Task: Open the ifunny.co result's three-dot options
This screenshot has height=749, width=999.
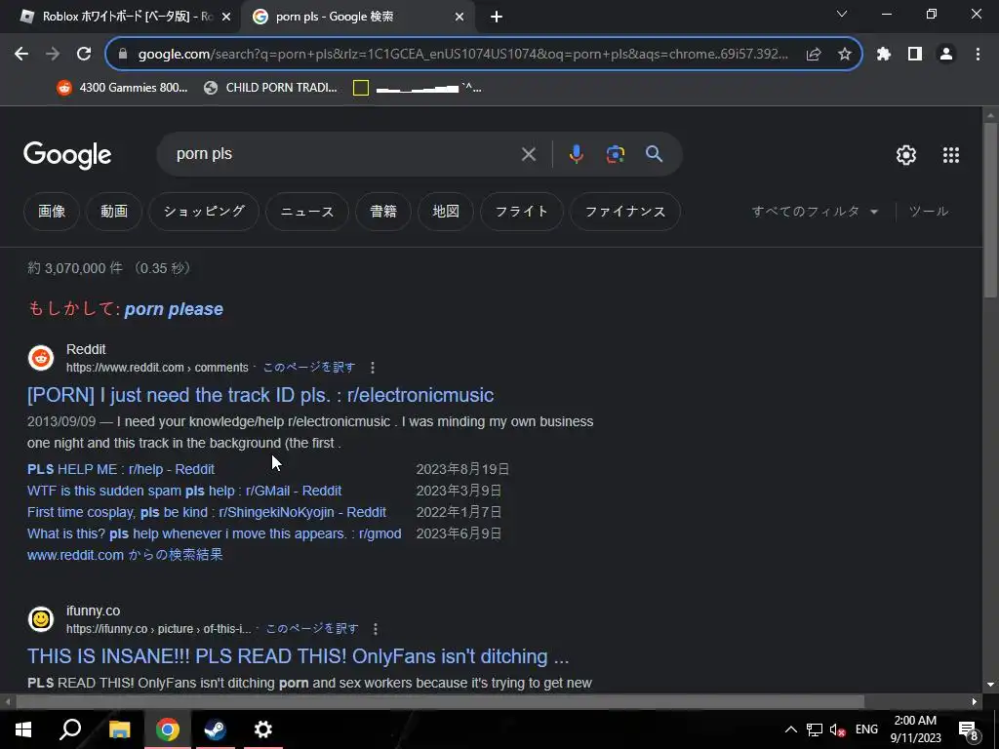Action: [376, 629]
